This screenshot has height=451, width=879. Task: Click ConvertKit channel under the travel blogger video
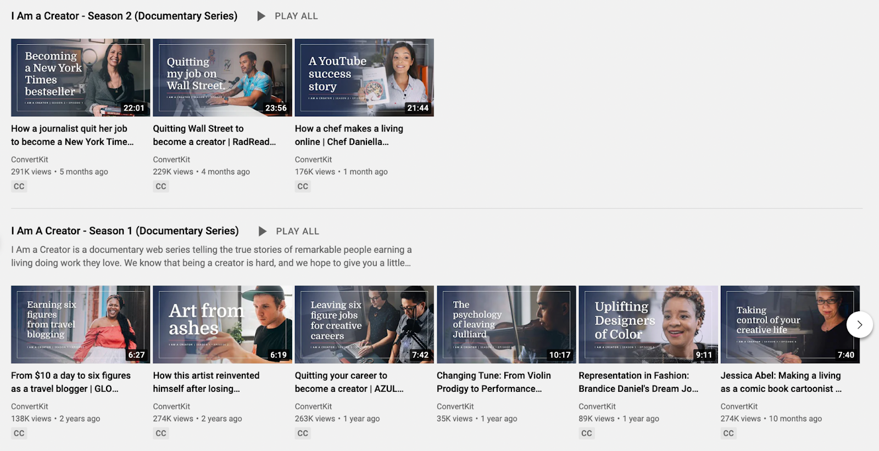pyautogui.click(x=30, y=407)
